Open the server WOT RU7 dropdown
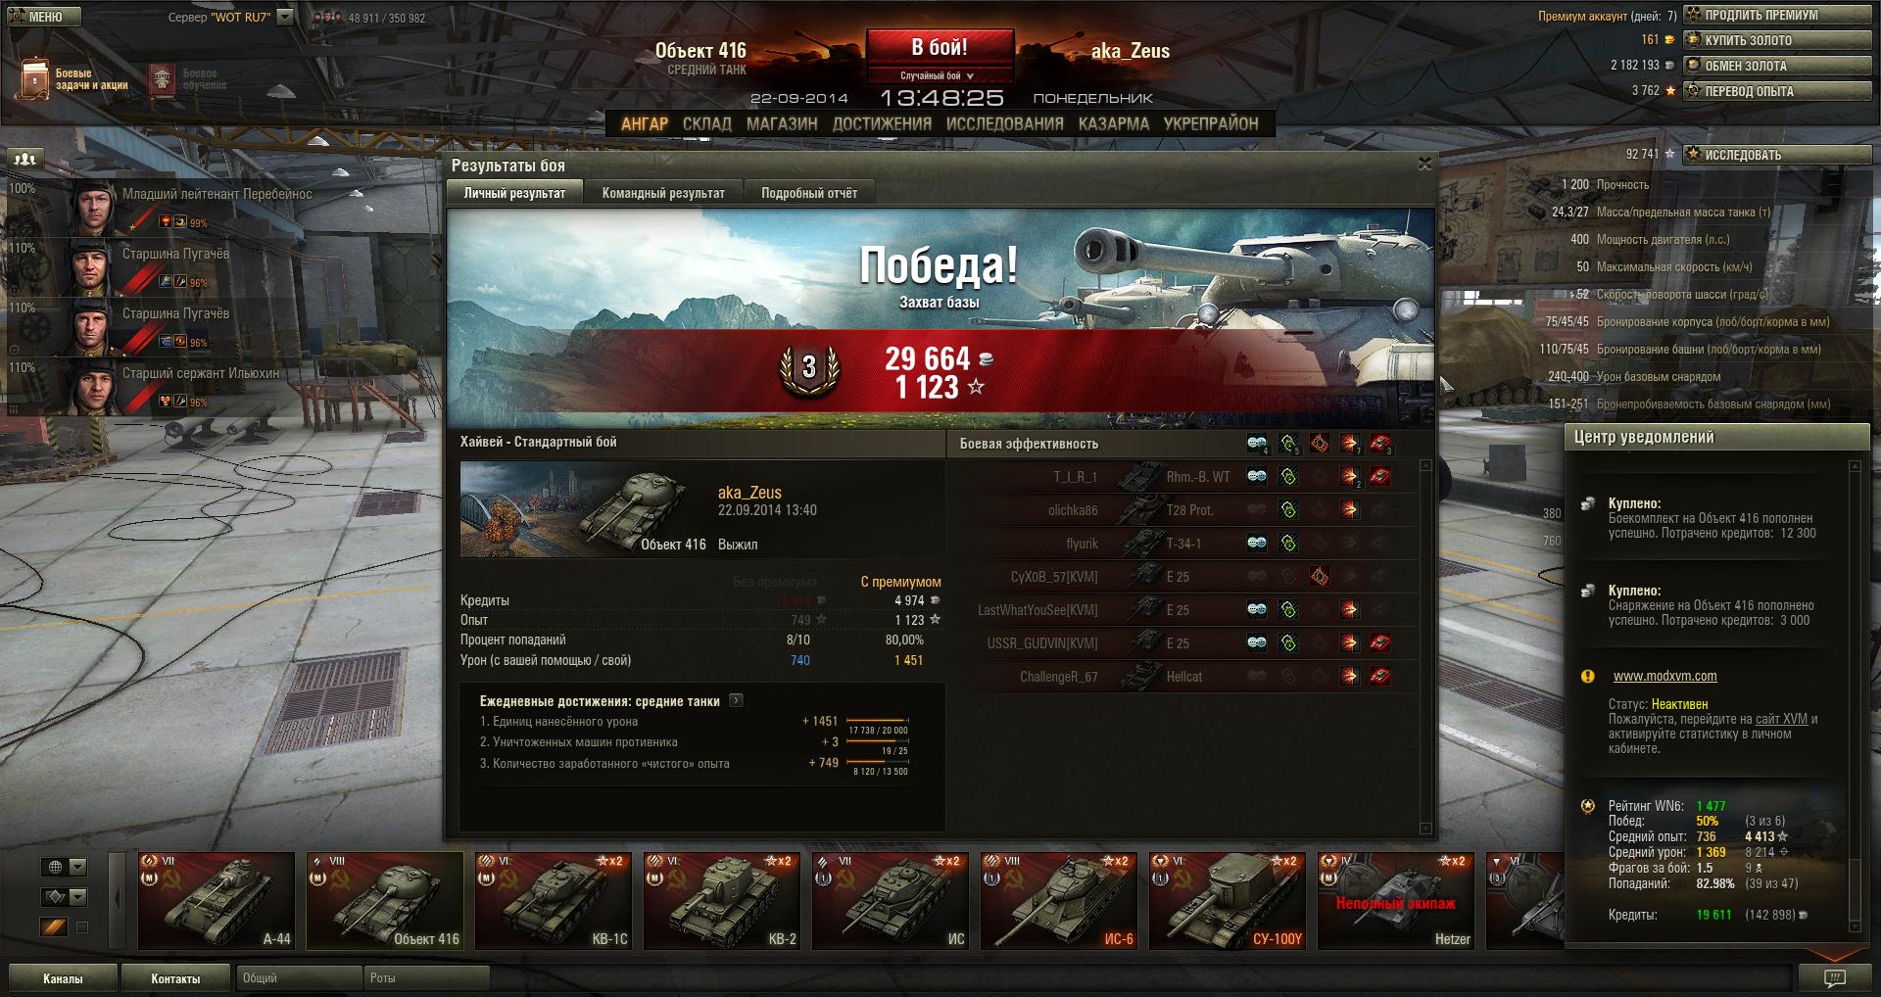The image size is (1881, 997). click(x=284, y=17)
